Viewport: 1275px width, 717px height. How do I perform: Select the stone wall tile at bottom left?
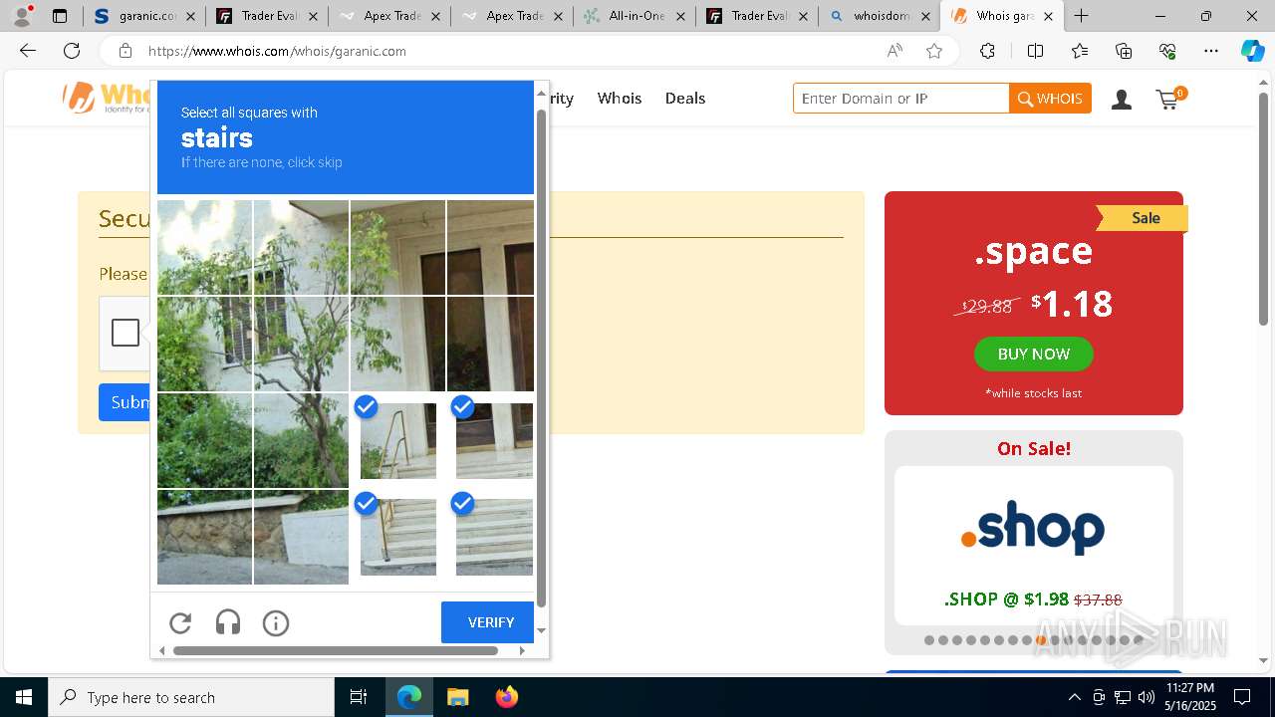pos(204,537)
